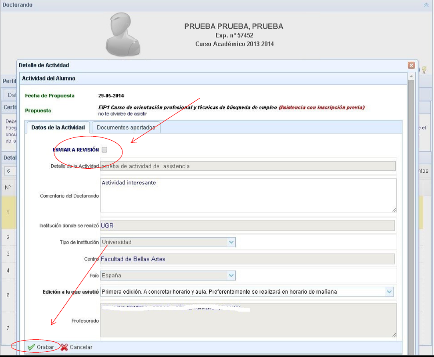Click the dialog scrollbar up arrow
The image size is (434, 357).
coord(411,76)
